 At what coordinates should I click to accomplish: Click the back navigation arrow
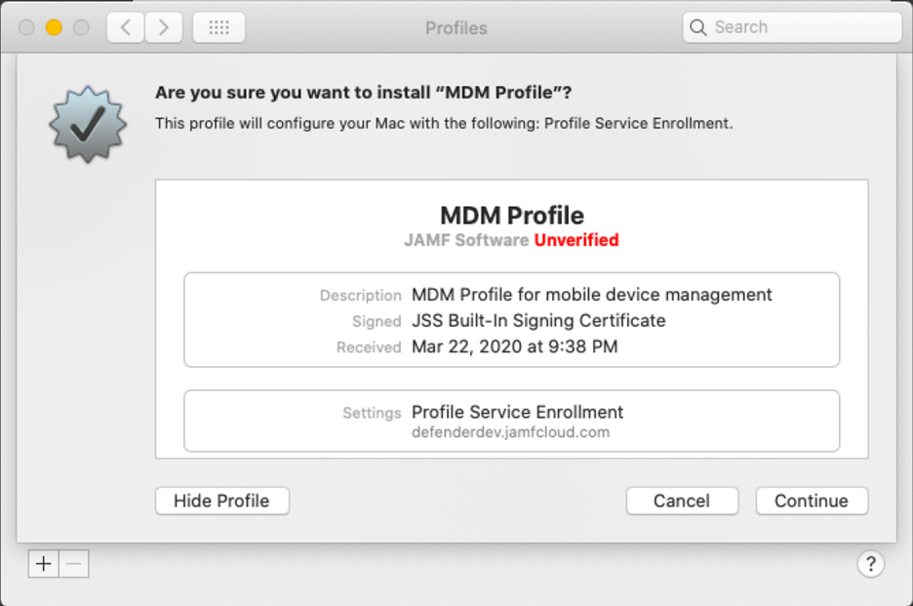(126, 27)
